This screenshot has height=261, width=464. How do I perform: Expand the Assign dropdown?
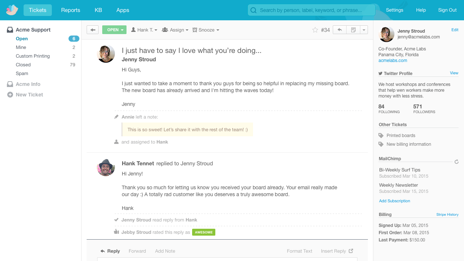click(x=175, y=30)
